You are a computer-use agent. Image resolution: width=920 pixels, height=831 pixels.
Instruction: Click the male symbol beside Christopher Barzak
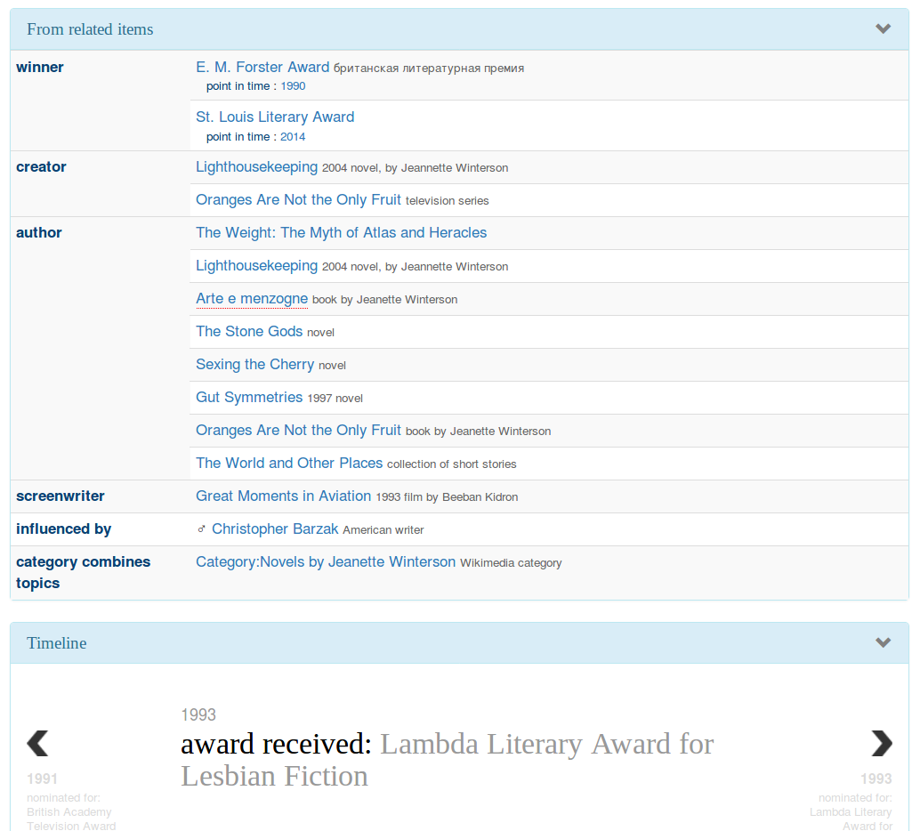tap(201, 529)
